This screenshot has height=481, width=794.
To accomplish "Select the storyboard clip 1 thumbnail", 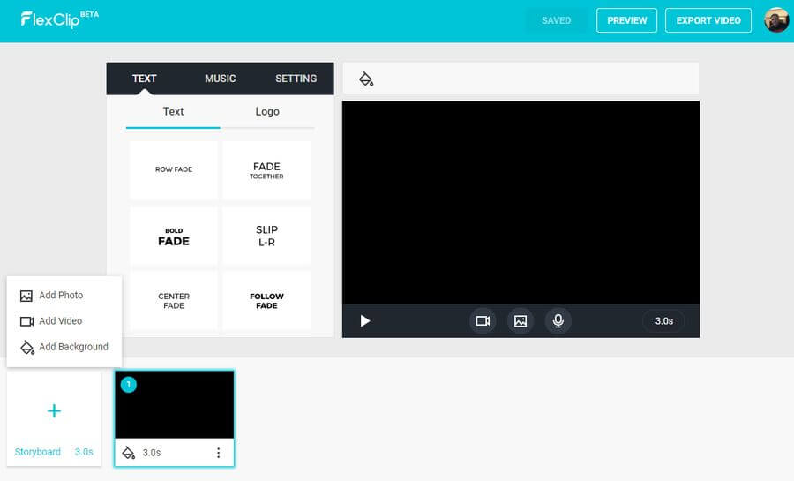I will [175, 405].
